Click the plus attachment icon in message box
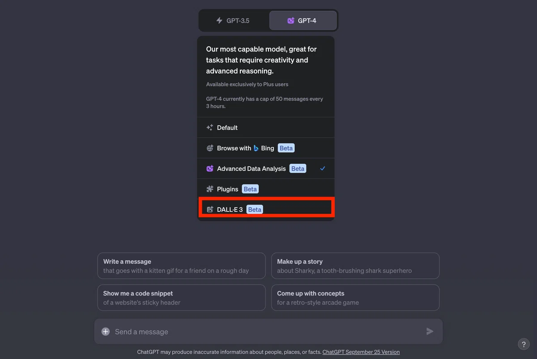537x359 pixels. [106, 332]
